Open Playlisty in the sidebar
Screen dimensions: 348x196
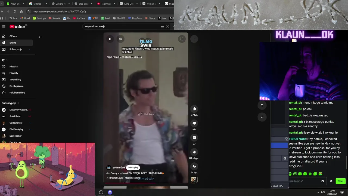pos(17,73)
